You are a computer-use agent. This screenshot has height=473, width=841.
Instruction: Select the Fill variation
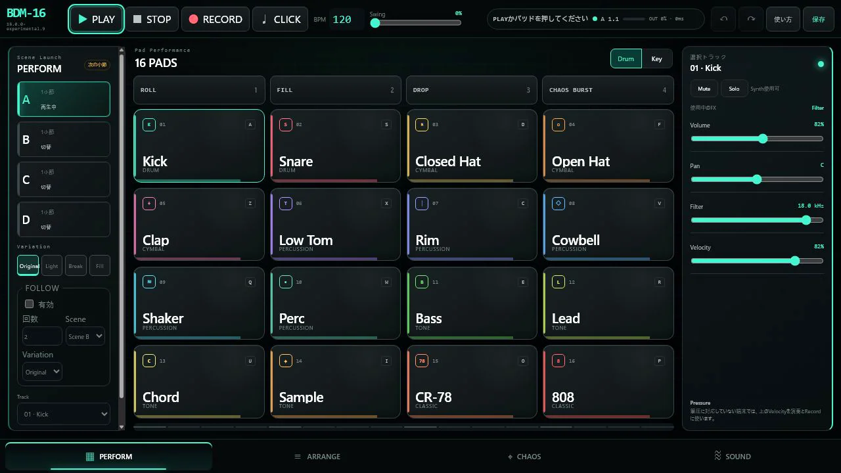(100, 265)
